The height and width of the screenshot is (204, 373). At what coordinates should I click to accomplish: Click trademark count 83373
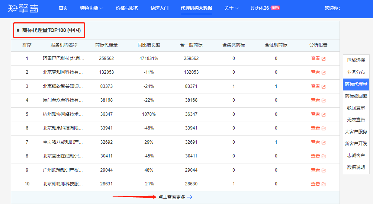tap(106, 86)
